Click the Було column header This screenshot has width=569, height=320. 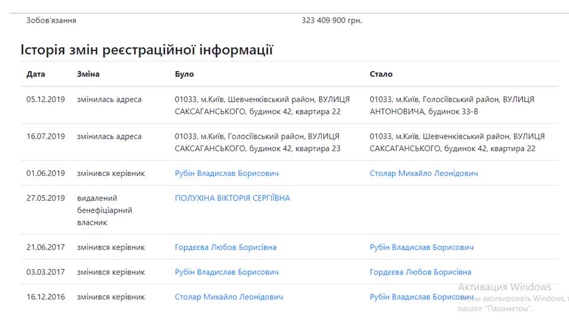click(184, 74)
